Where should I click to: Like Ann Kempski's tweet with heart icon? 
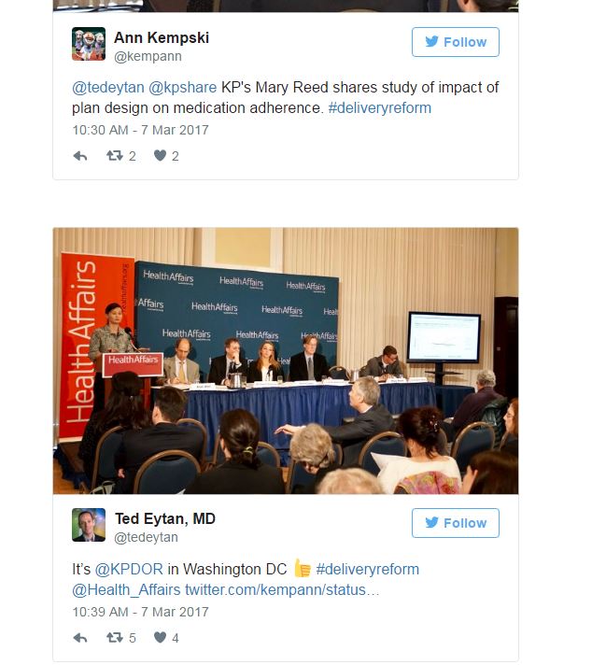[160, 156]
